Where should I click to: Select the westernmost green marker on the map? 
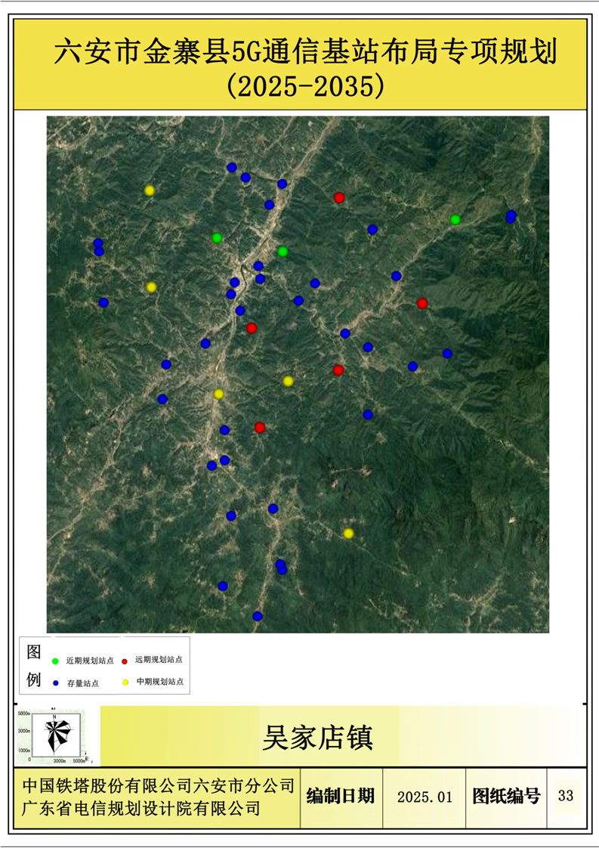(x=217, y=238)
